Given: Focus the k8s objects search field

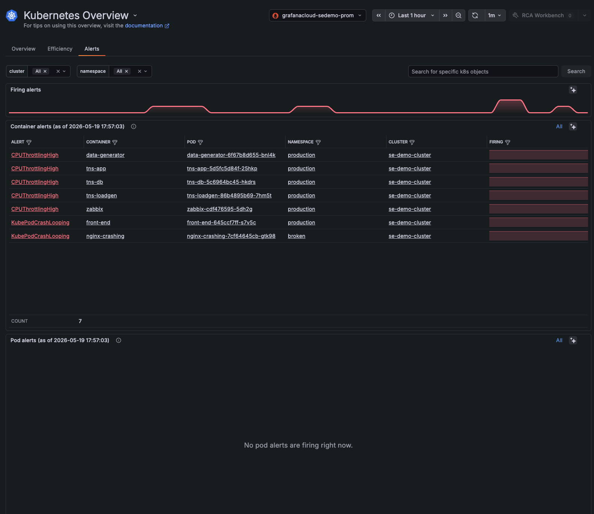Looking at the screenshot, I should point(483,71).
